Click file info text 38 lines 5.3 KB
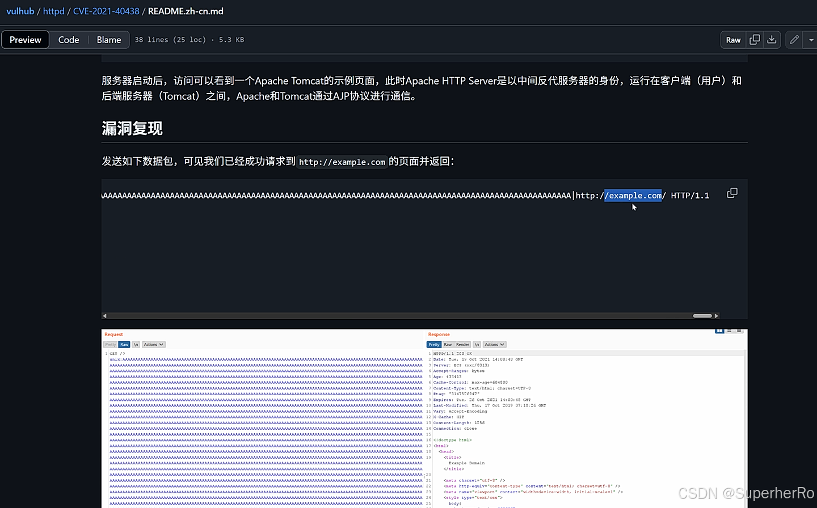Viewport: 817px width, 508px height. tap(189, 40)
